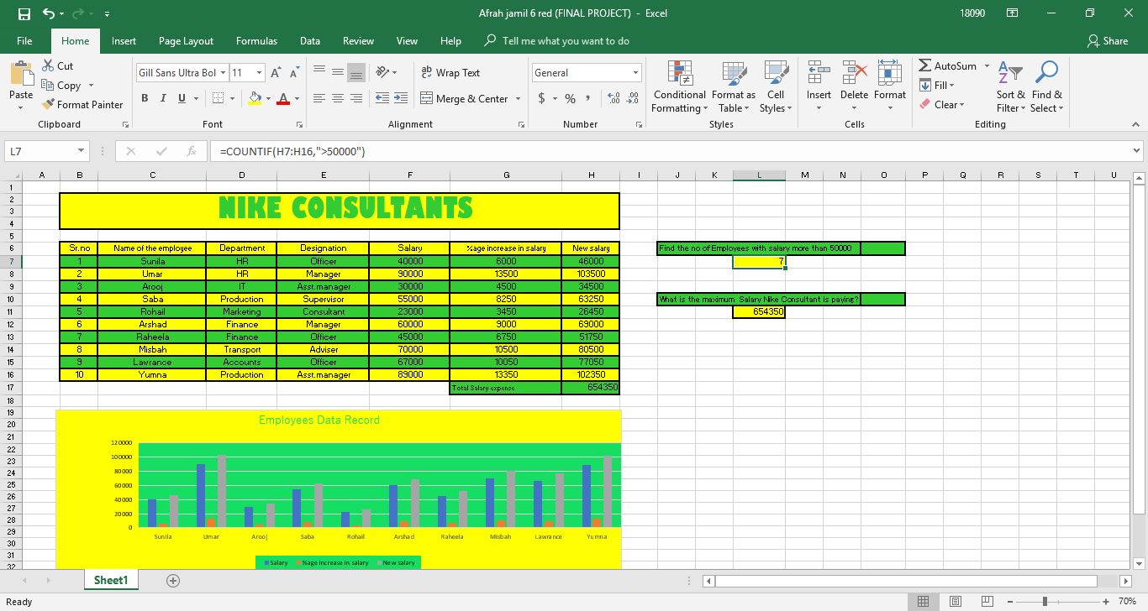
Task: Switch to the Formulas ribbon tab
Action: (x=256, y=40)
